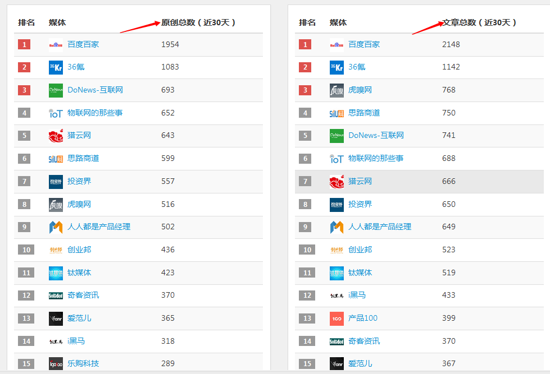Click the value 693 for DoNews-互联网
This screenshot has width=550, height=374.
coord(168,90)
